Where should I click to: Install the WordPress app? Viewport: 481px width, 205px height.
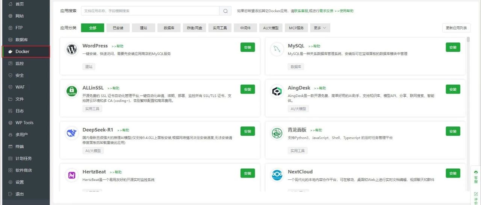(x=248, y=47)
